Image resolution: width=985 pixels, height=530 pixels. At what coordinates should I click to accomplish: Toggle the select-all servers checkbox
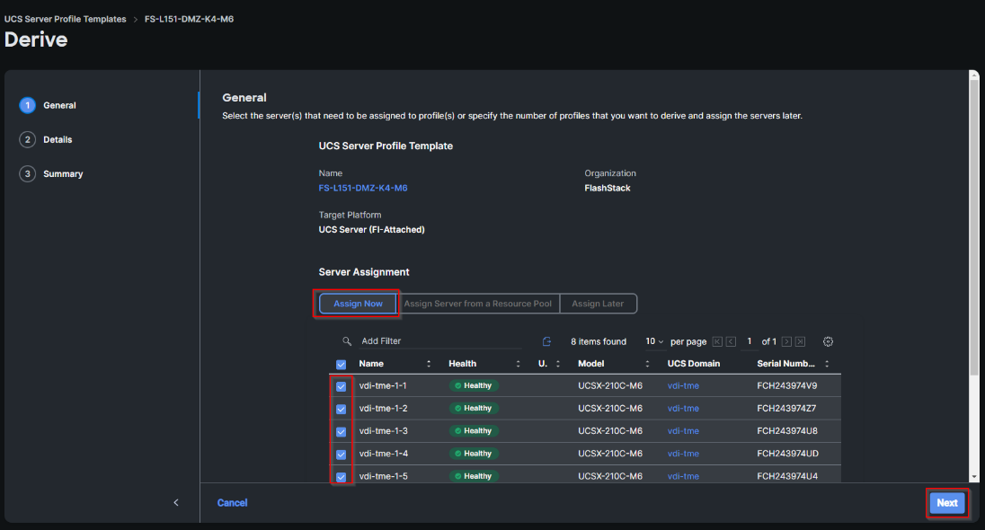(x=342, y=365)
